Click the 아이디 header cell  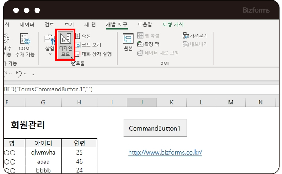[x=43, y=143]
